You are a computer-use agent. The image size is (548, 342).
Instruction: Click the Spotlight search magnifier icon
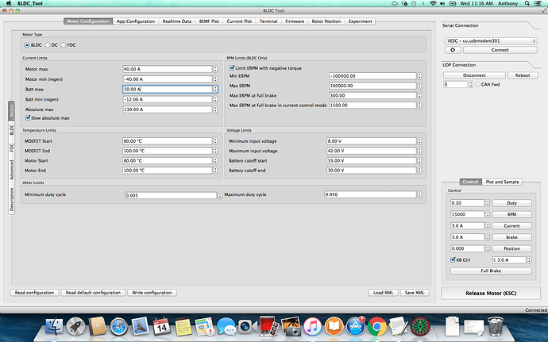[x=525, y=4]
